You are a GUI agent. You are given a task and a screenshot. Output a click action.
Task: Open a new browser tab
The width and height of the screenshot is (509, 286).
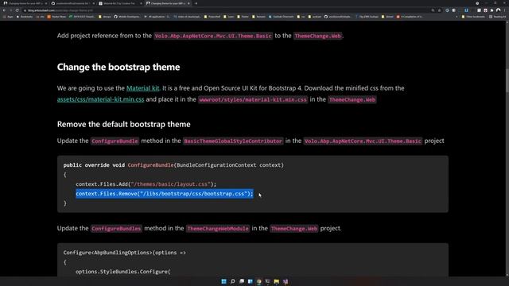pyautogui.click(x=196, y=3)
